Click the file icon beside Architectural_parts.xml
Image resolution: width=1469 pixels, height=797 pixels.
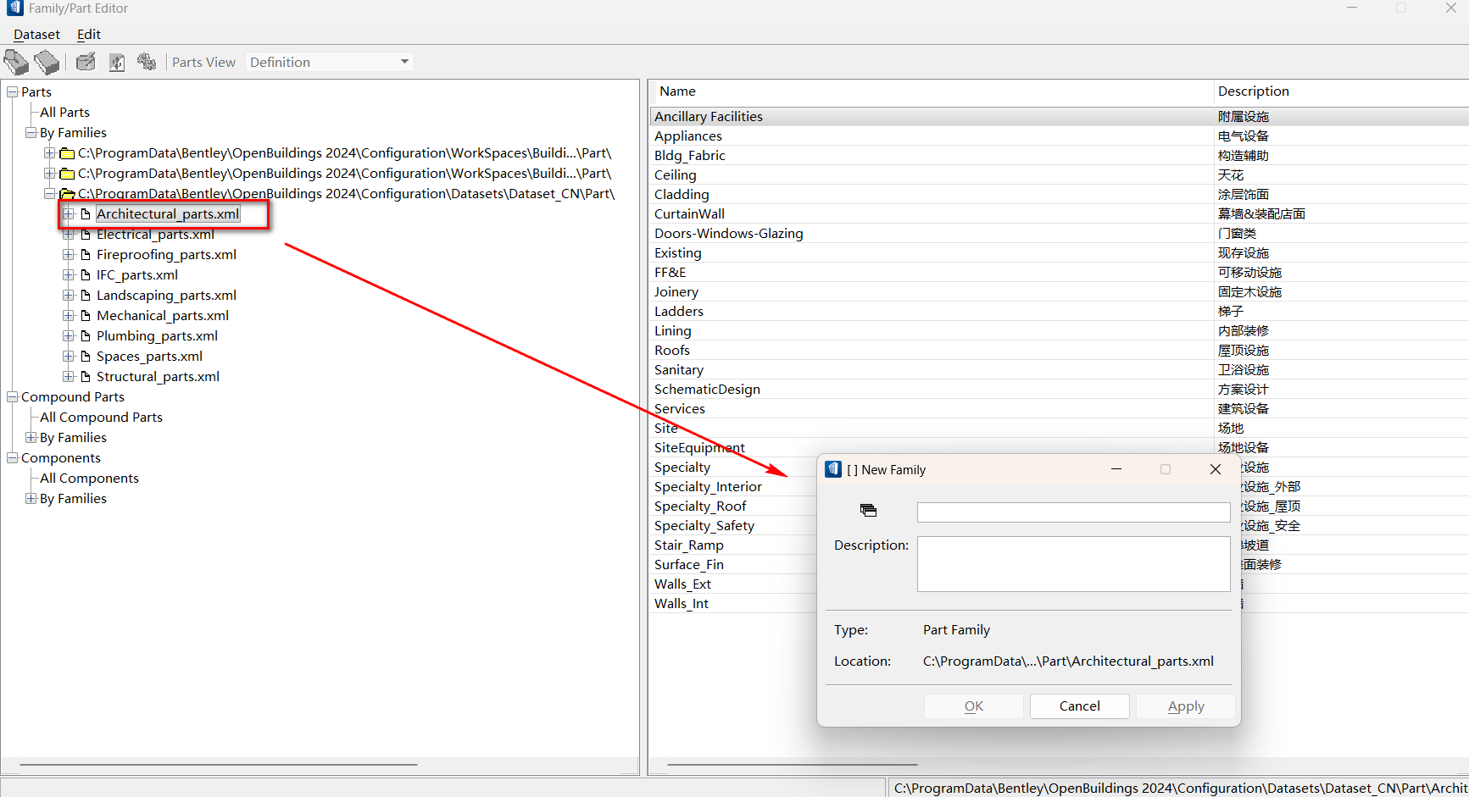tap(86, 214)
